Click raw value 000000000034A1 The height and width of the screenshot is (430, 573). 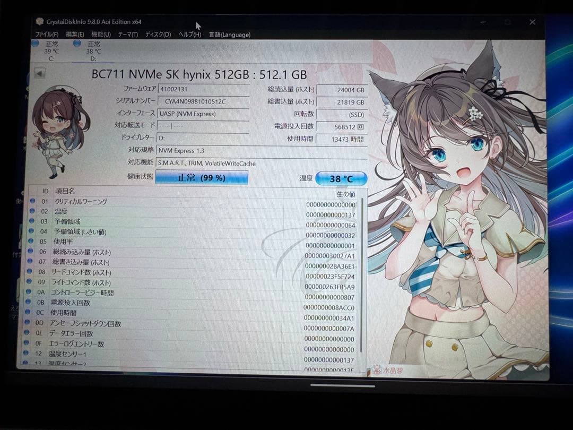(x=329, y=318)
